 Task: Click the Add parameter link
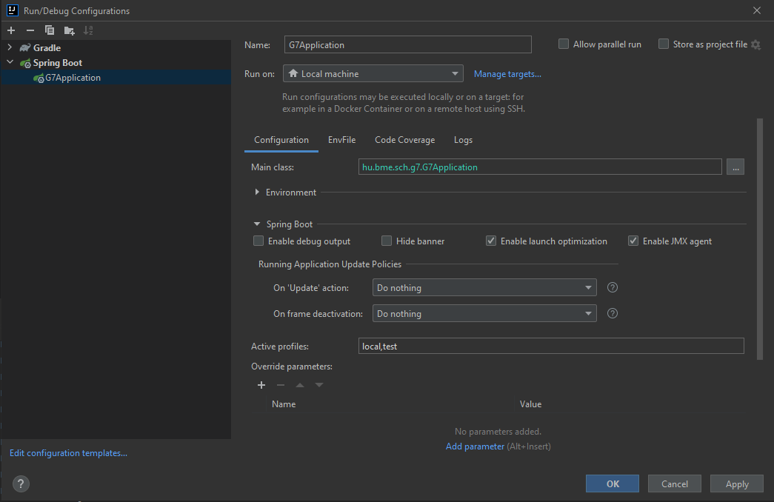pos(475,446)
